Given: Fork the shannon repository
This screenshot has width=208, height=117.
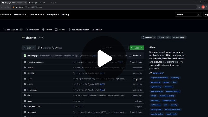Looking at the screenshot, I should pyautogui.click(x=164, y=37).
